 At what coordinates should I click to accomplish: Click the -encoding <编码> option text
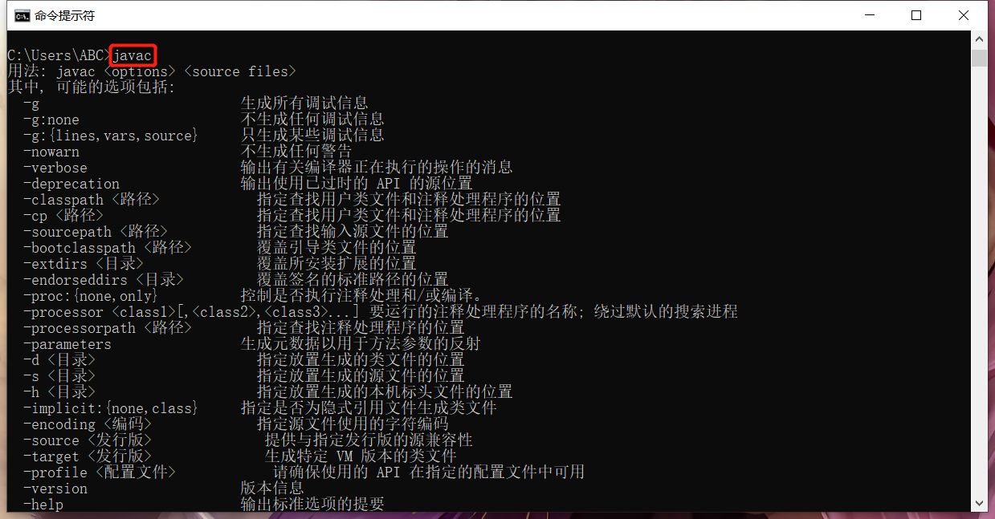click(87, 424)
